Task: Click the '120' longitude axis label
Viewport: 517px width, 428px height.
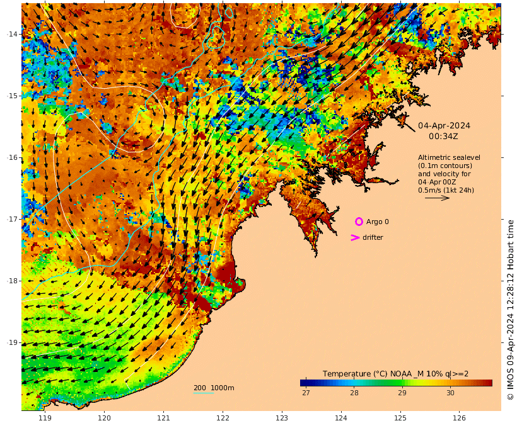Action: pos(104,418)
